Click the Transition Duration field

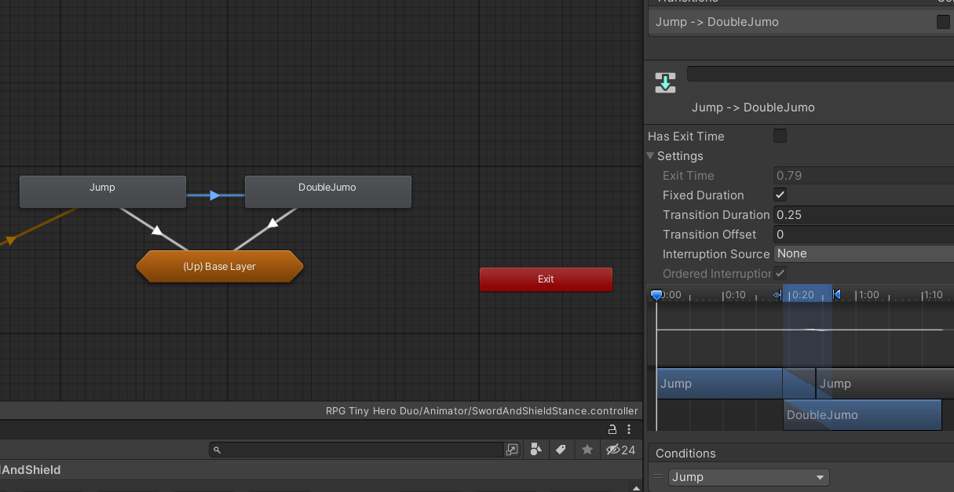pyautogui.click(x=864, y=214)
